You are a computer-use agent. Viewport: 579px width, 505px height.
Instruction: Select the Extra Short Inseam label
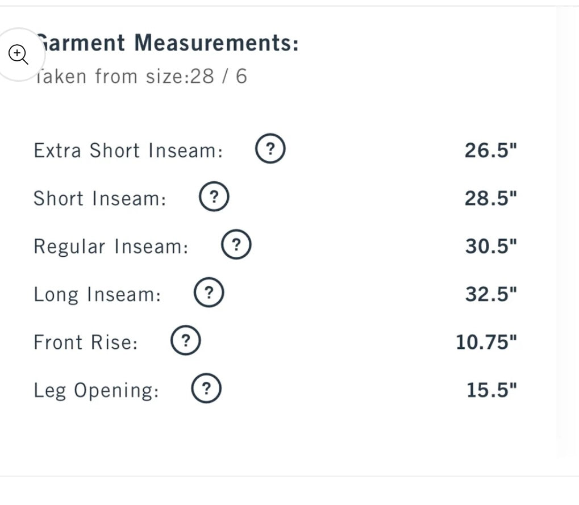[128, 151]
